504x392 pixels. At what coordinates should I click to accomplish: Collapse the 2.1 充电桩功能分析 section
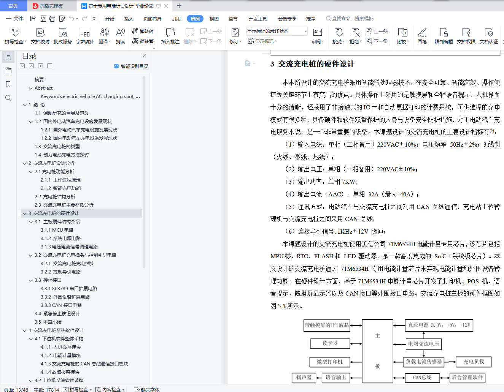(x=31, y=172)
